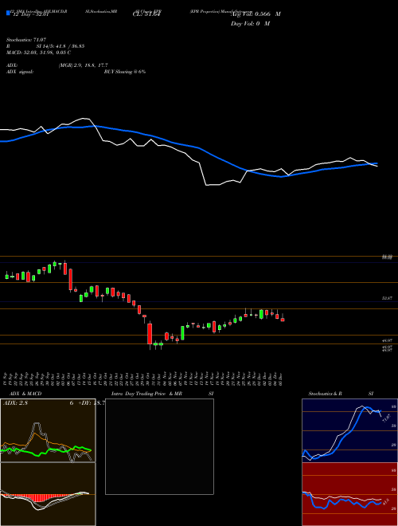Click the 'Day Vol: 0 M' label
The image size is (398, 526).
(250, 24)
